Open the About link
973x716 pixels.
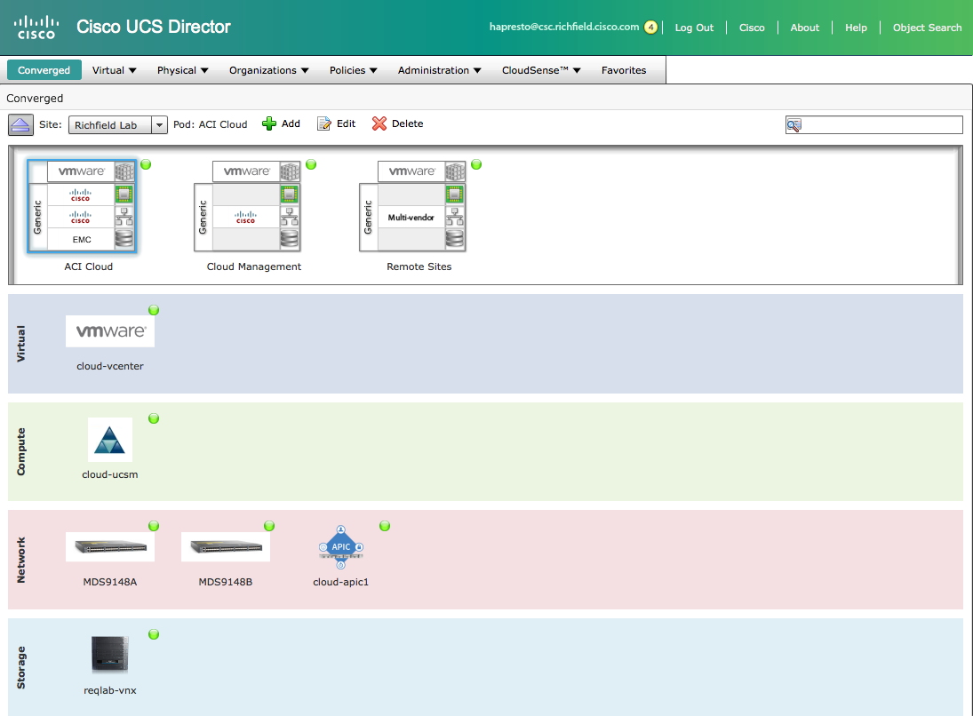804,28
